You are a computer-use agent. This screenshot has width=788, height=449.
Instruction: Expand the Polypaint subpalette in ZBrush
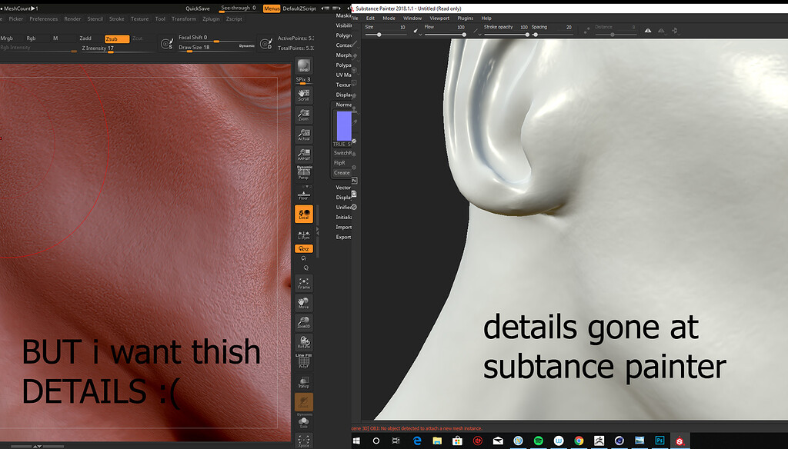tap(344, 65)
